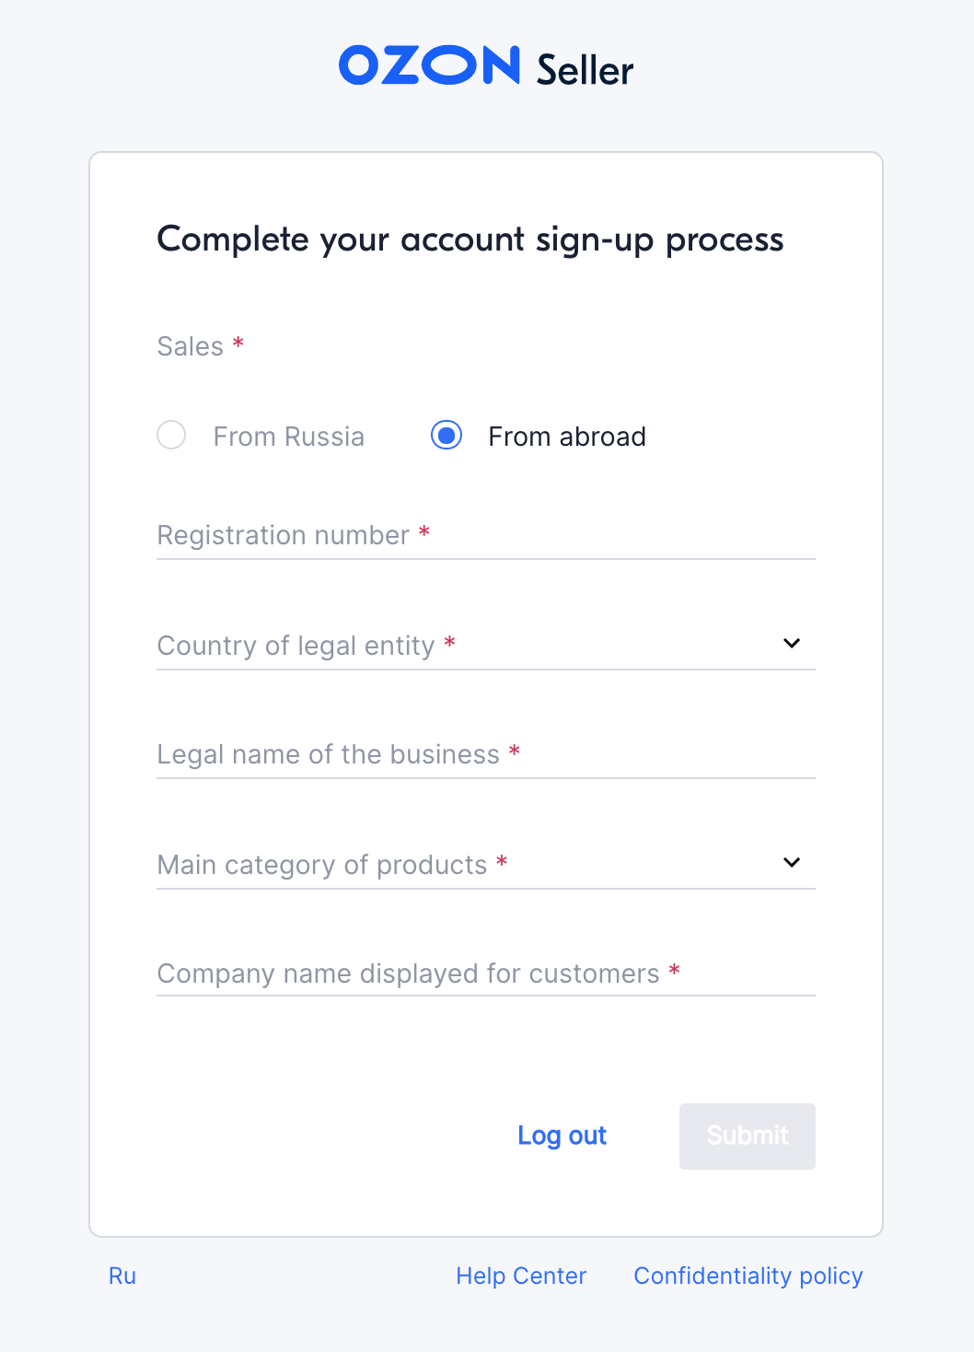
Task: Click the From abroad option label
Action: click(x=566, y=437)
